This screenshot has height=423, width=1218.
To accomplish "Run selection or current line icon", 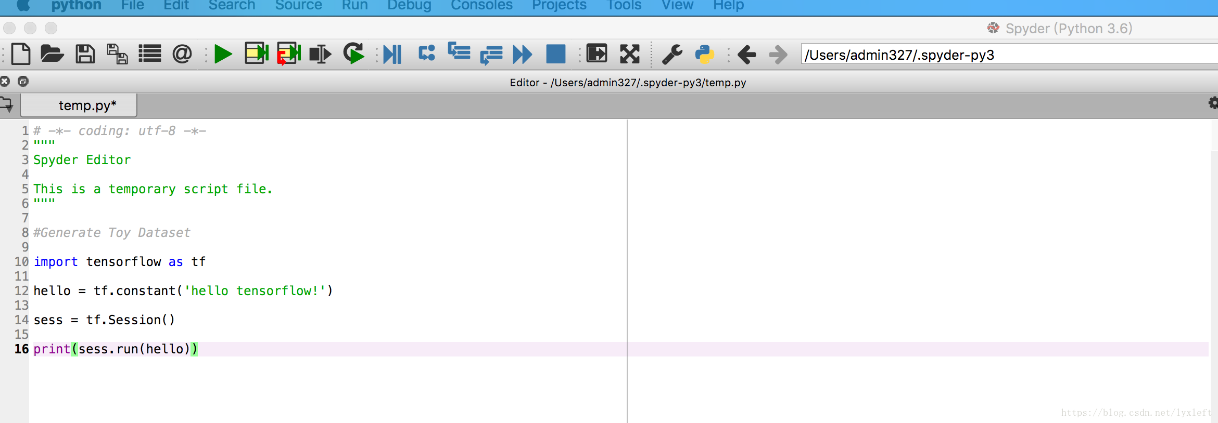I will click(x=320, y=54).
